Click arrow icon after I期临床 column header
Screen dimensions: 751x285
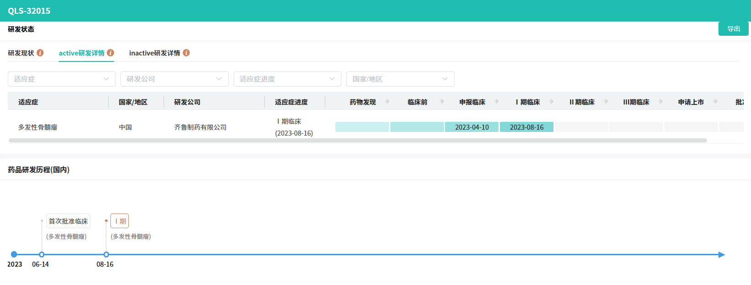[551, 101]
